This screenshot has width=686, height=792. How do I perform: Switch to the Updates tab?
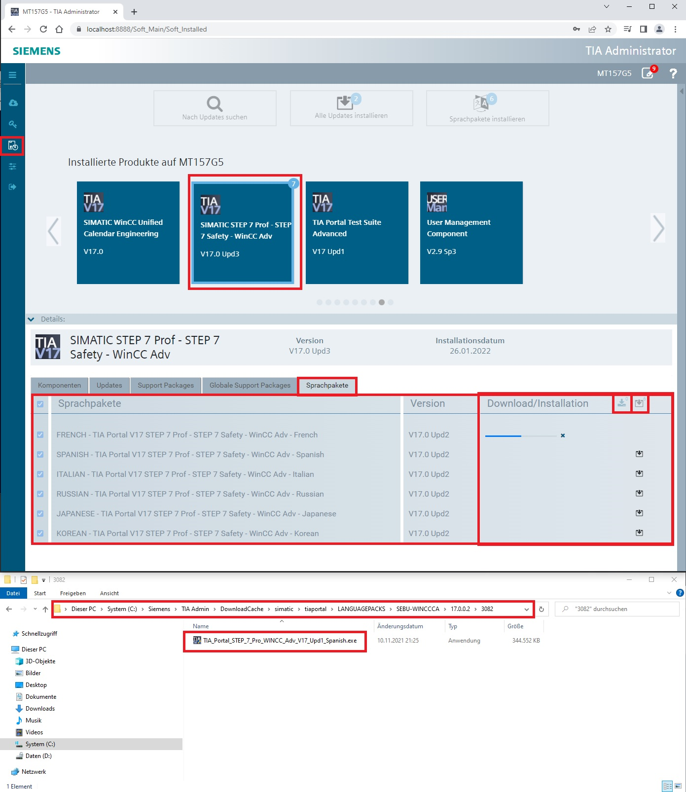point(109,385)
